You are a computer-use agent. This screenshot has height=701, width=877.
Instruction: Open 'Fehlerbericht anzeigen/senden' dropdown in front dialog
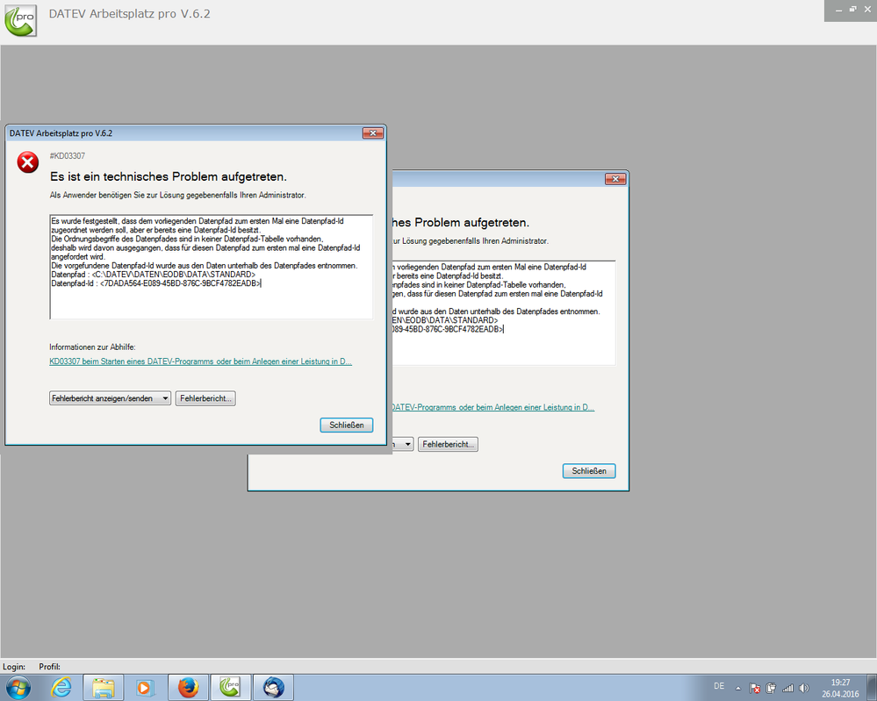coord(111,398)
